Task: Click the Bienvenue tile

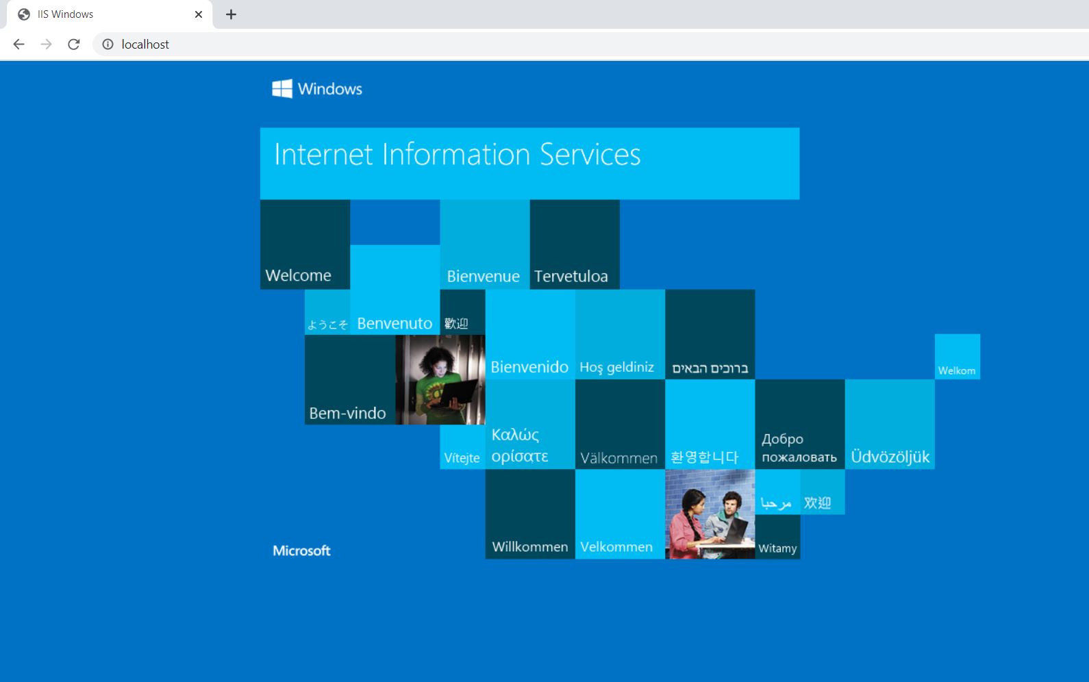Action: pyautogui.click(x=485, y=244)
